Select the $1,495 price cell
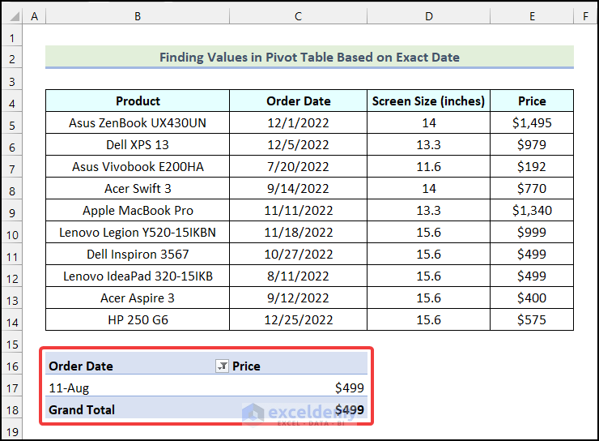599x441 pixels. tap(532, 123)
